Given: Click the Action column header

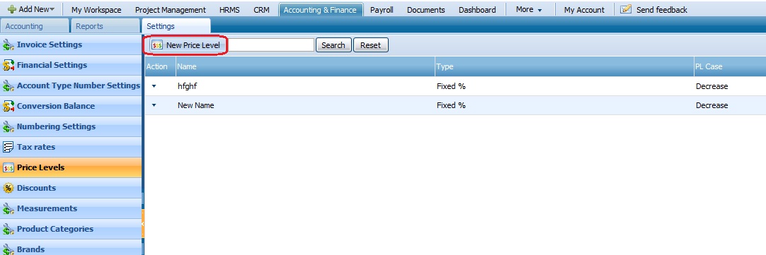Looking at the screenshot, I should [160, 67].
